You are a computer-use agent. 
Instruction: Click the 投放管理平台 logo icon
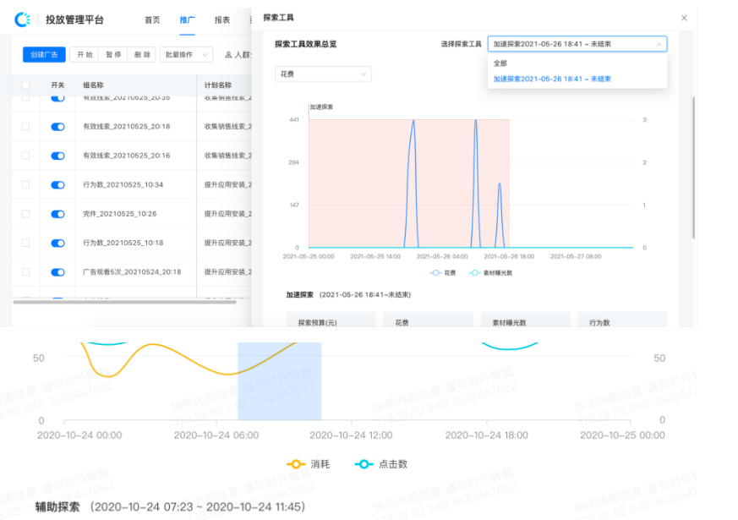(24, 19)
